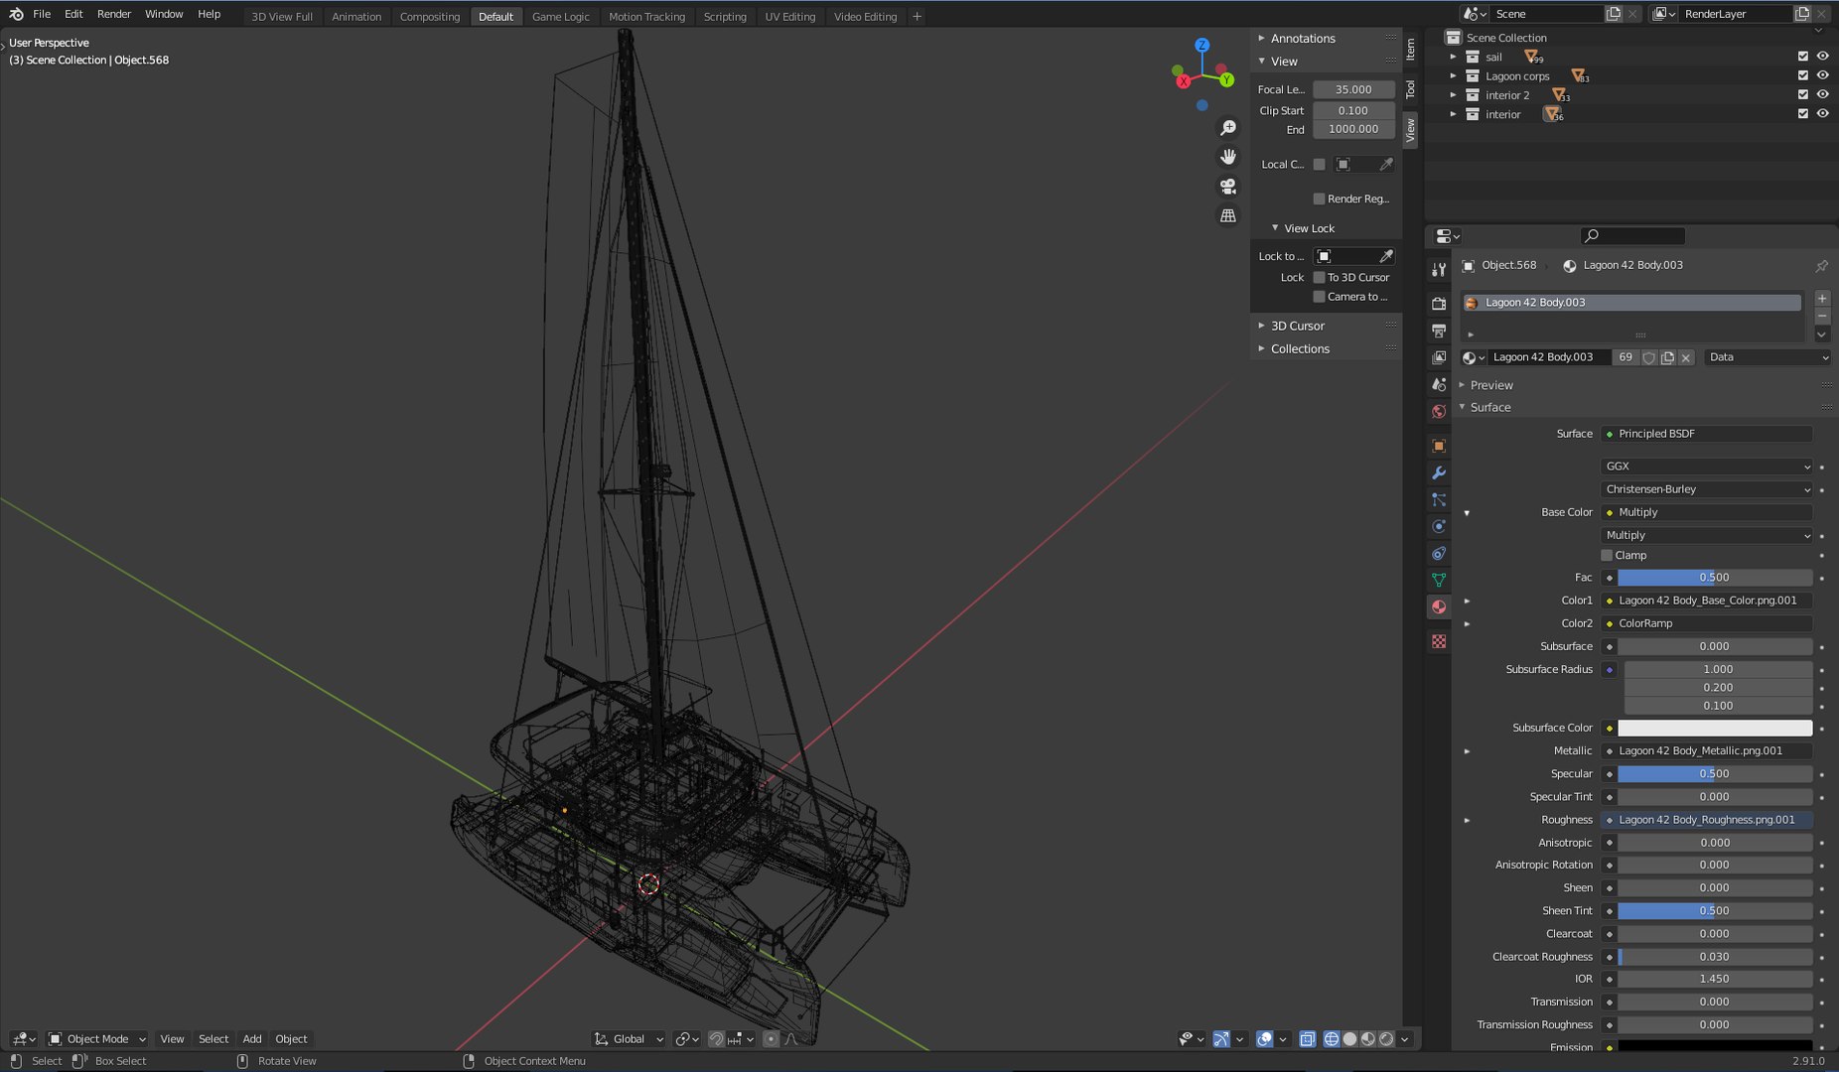Toggle camera view icon in viewport

[x=1228, y=186]
